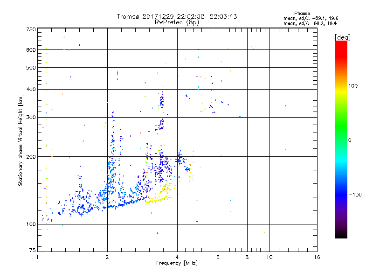This screenshot has height=280, width=373.
Task: Click the y-axis tick label '300'
Action: tap(31, 117)
